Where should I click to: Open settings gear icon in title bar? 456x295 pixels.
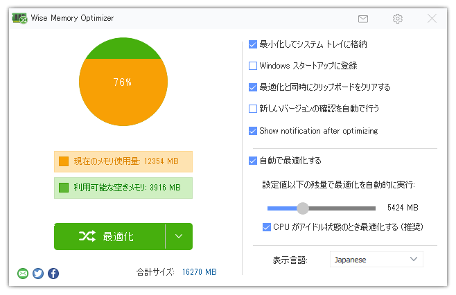[x=398, y=19]
